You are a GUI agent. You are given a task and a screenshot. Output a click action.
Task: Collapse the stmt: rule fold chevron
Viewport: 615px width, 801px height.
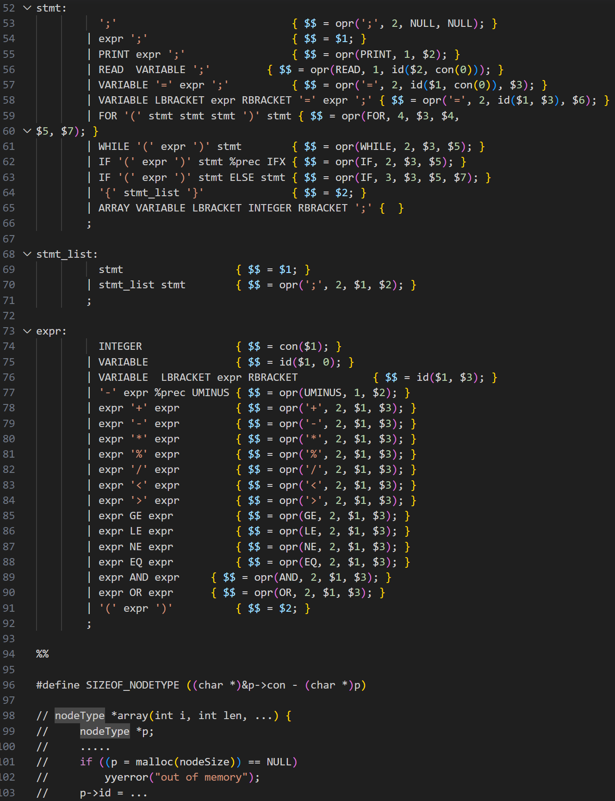click(x=27, y=8)
